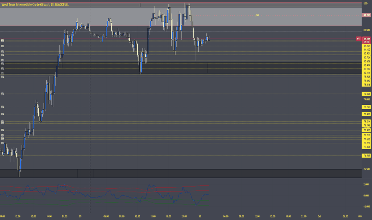
Task: Click the 29 date marker on time axis
Action: pos(80,216)
